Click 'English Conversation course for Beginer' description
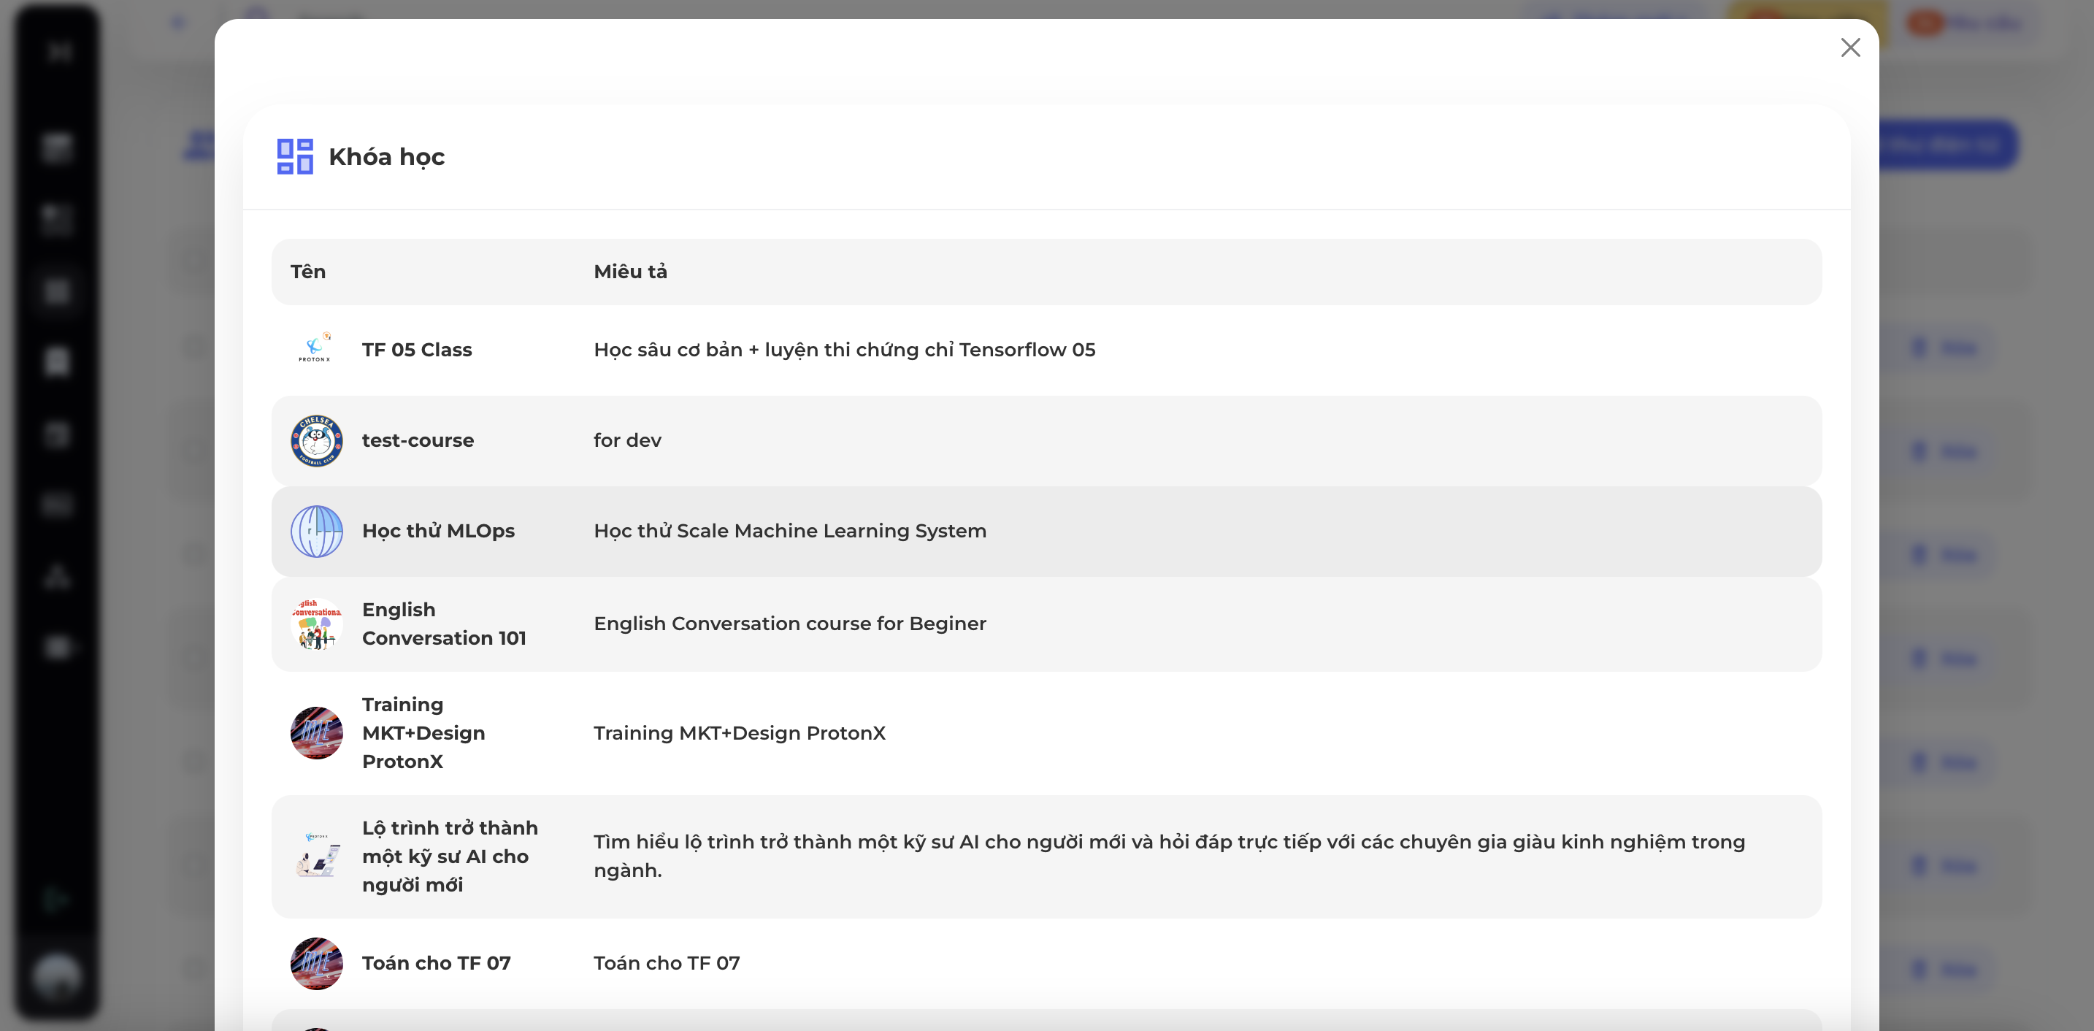2094x1031 pixels. pyautogui.click(x=789, y=624)
